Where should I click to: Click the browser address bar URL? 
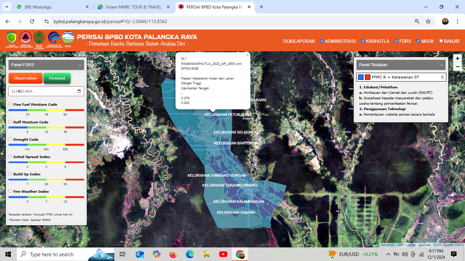coord(110,21)
